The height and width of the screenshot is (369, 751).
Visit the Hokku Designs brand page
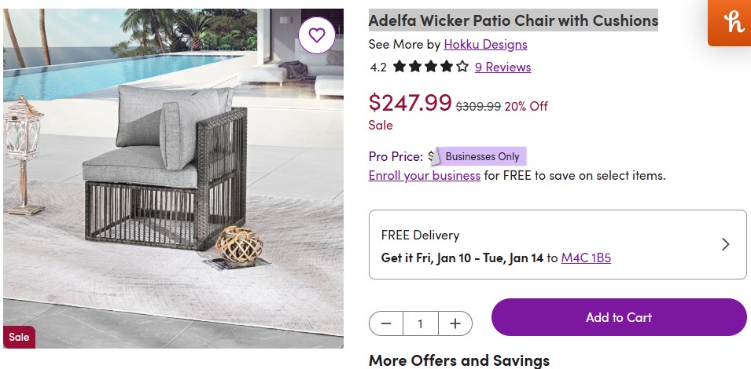click(485, 44)
